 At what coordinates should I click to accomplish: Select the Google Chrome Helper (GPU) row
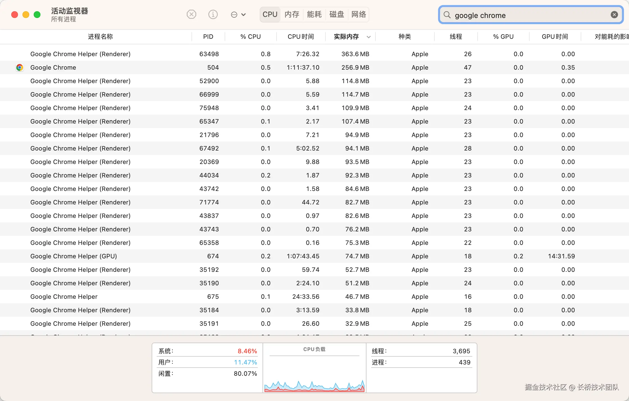pos(74,256)
